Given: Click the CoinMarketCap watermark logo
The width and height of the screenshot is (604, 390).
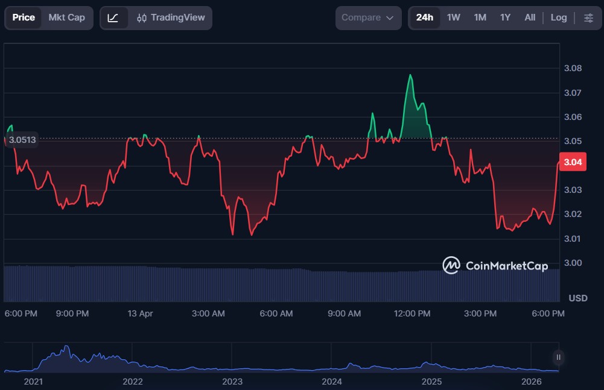Looking at the screenshot, I should [495, 265].
